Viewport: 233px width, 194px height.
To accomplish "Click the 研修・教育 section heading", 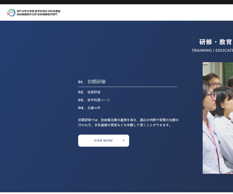I will point(216,42).
